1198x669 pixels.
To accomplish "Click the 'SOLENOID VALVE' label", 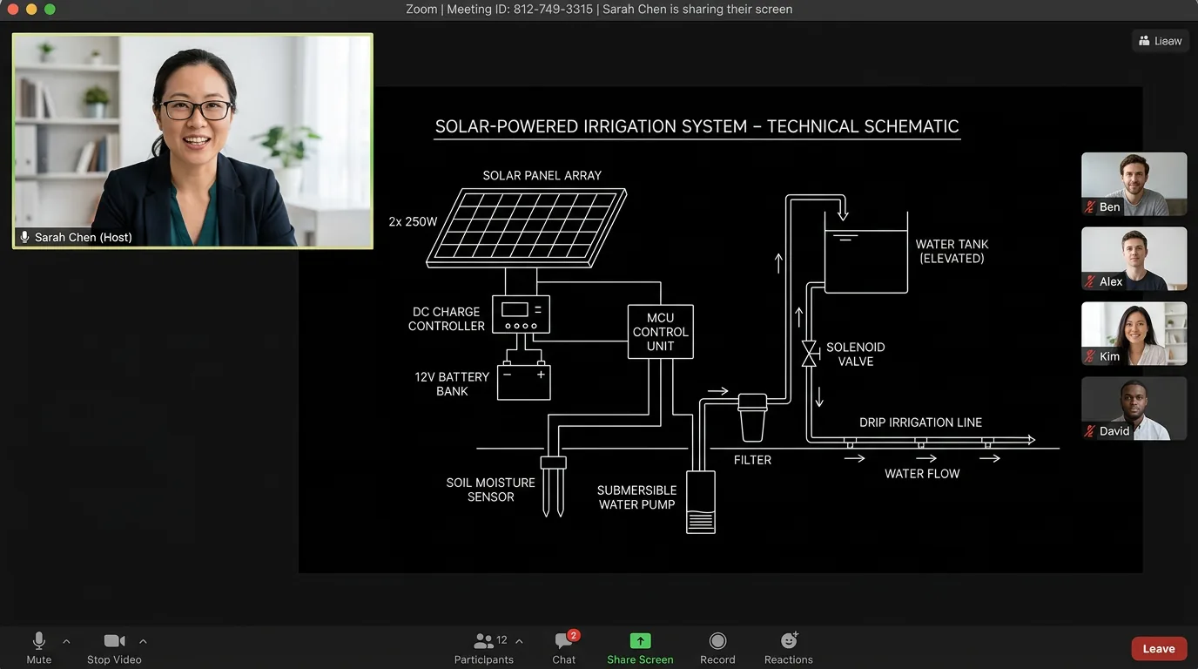I will (856, 354).
